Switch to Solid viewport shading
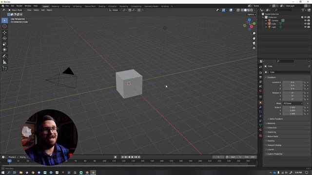The width and height of the screenshot is (312, 175). (x=245, y=10)
